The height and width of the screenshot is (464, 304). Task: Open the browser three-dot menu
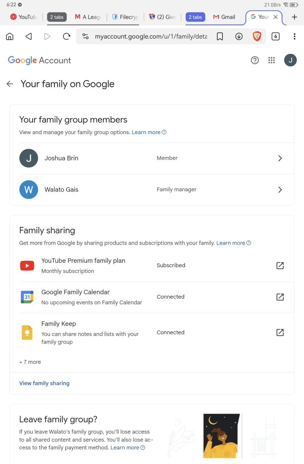[x=295, y=36]
